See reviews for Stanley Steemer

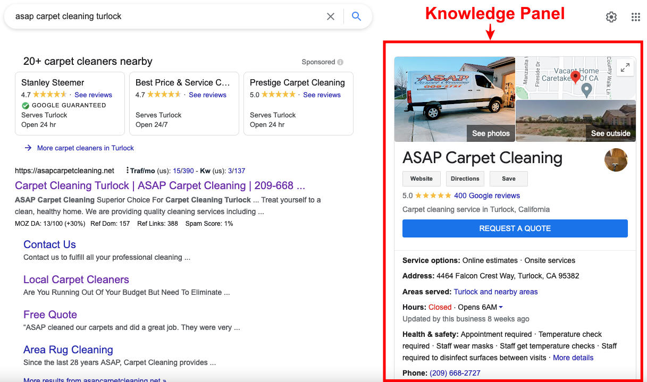tap(93, 95)
